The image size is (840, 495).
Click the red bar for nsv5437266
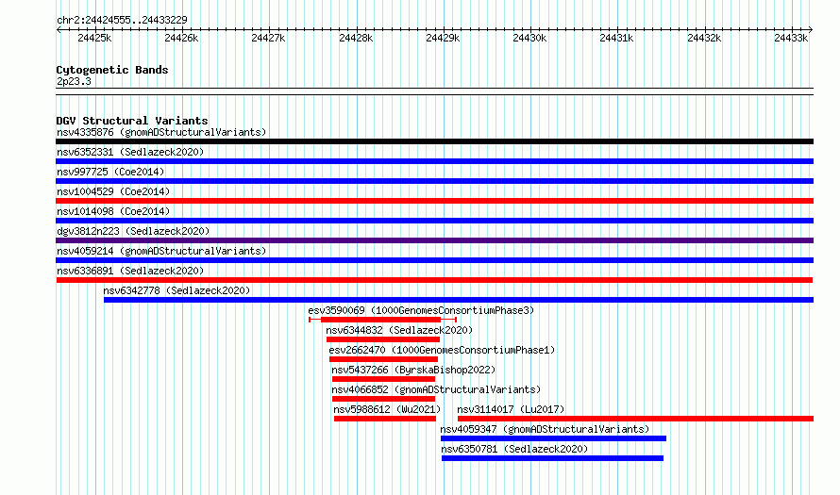383,379
